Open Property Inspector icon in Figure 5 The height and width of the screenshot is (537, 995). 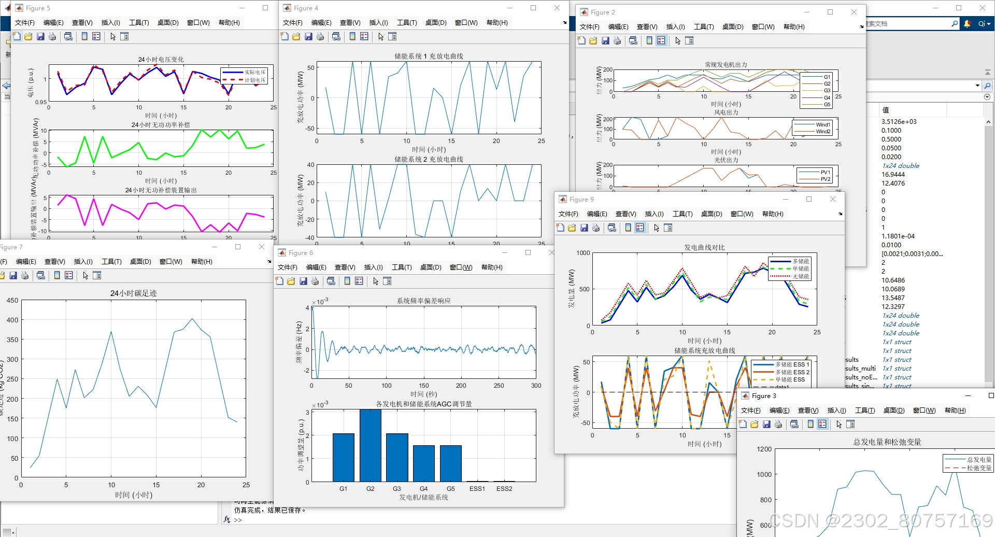[124, 36]
